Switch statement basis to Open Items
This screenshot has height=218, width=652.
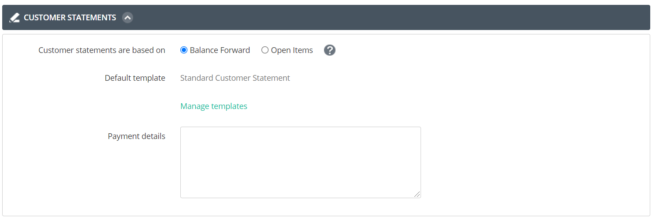coord(265,50)
